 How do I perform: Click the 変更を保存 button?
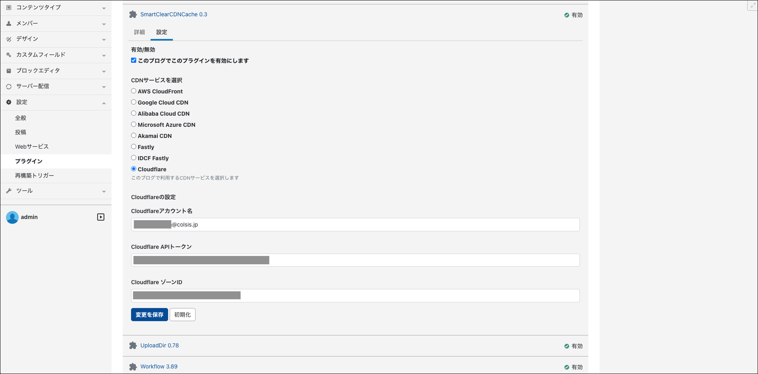click(149, 314)
